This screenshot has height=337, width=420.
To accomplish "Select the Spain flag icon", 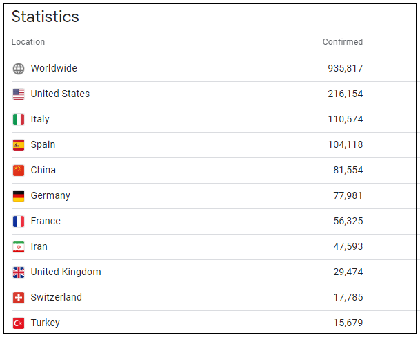I will coord(19,145).
